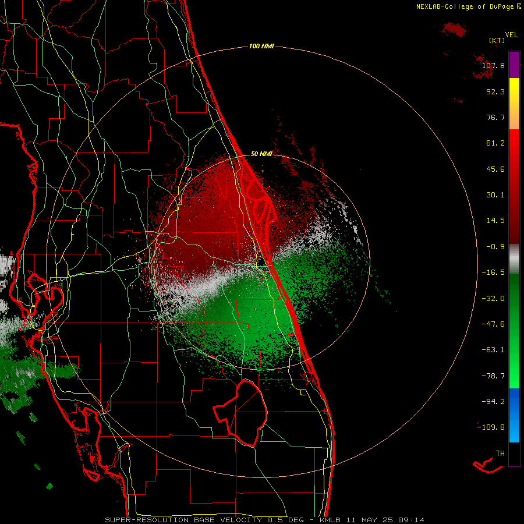Click the -32.0 velocity scale value
Image resolution: width=524 pixels, height=524 pixels.
pos(493,299)
